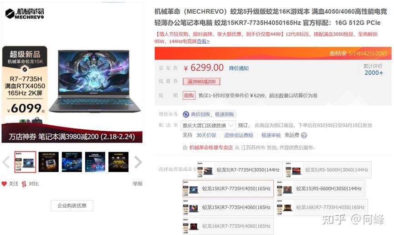The height and width of the screenshot is (235, 394).
Task: Click the 满3980减200 coupon tag
Action: pyautogui.click(x=201, y=82)
